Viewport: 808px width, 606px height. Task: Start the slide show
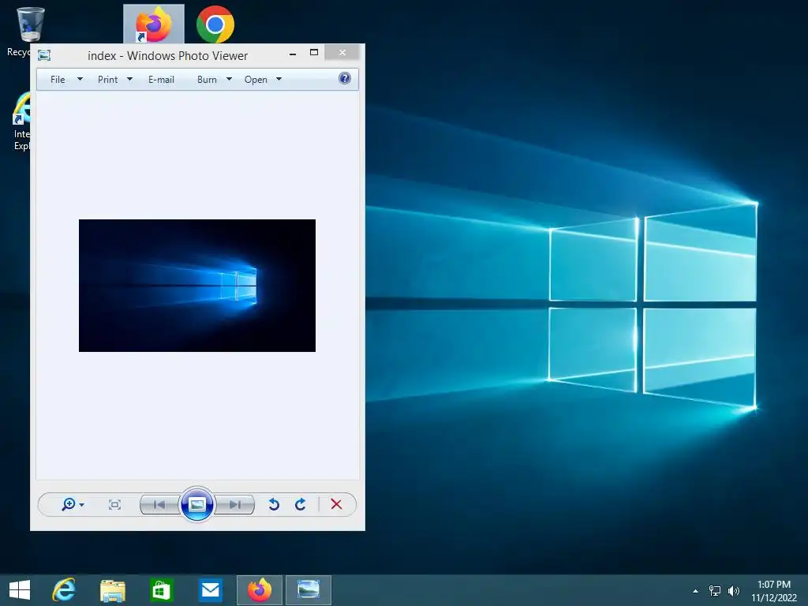point(196,504)
